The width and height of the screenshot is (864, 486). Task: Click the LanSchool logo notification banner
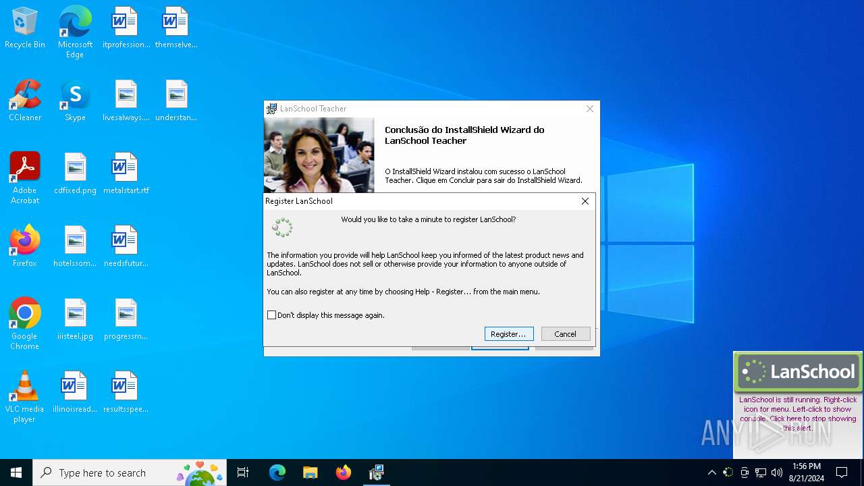click(x=798, y=371)
